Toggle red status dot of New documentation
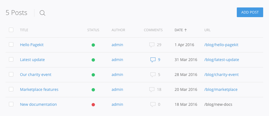This screenshot has height=116, width=269. coord(93,105)
